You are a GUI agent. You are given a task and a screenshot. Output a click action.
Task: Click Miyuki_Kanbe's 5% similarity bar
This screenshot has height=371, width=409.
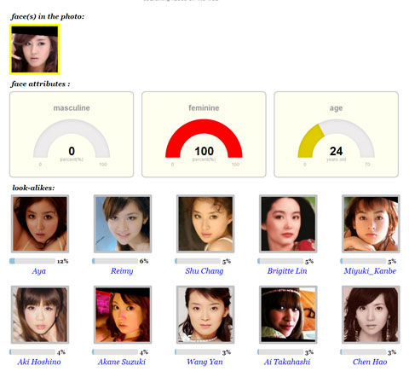(x=363, y=261)
